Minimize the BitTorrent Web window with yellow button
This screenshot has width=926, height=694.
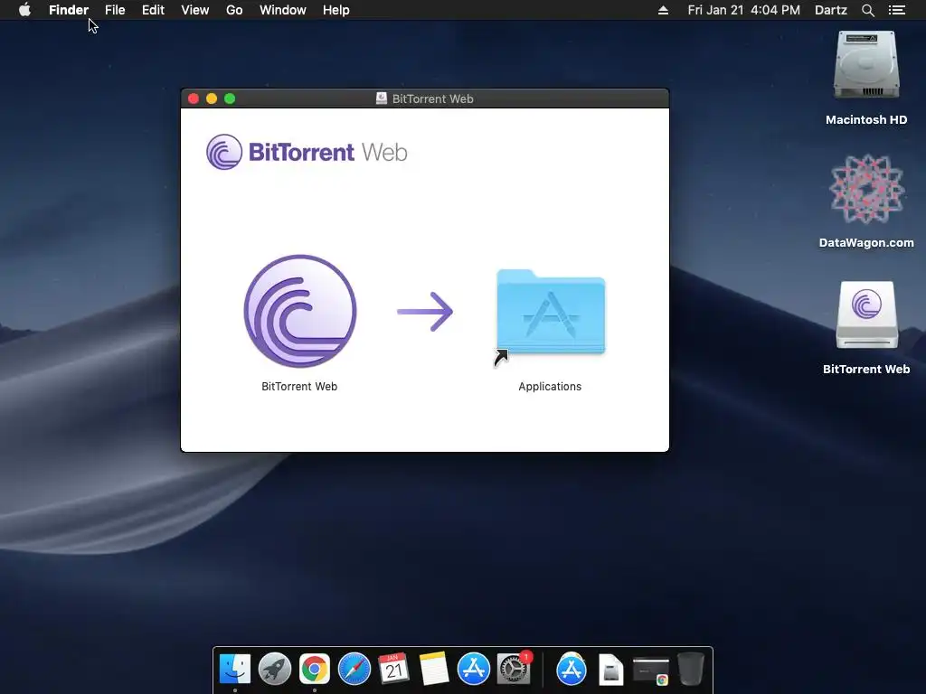coord(212,98)
